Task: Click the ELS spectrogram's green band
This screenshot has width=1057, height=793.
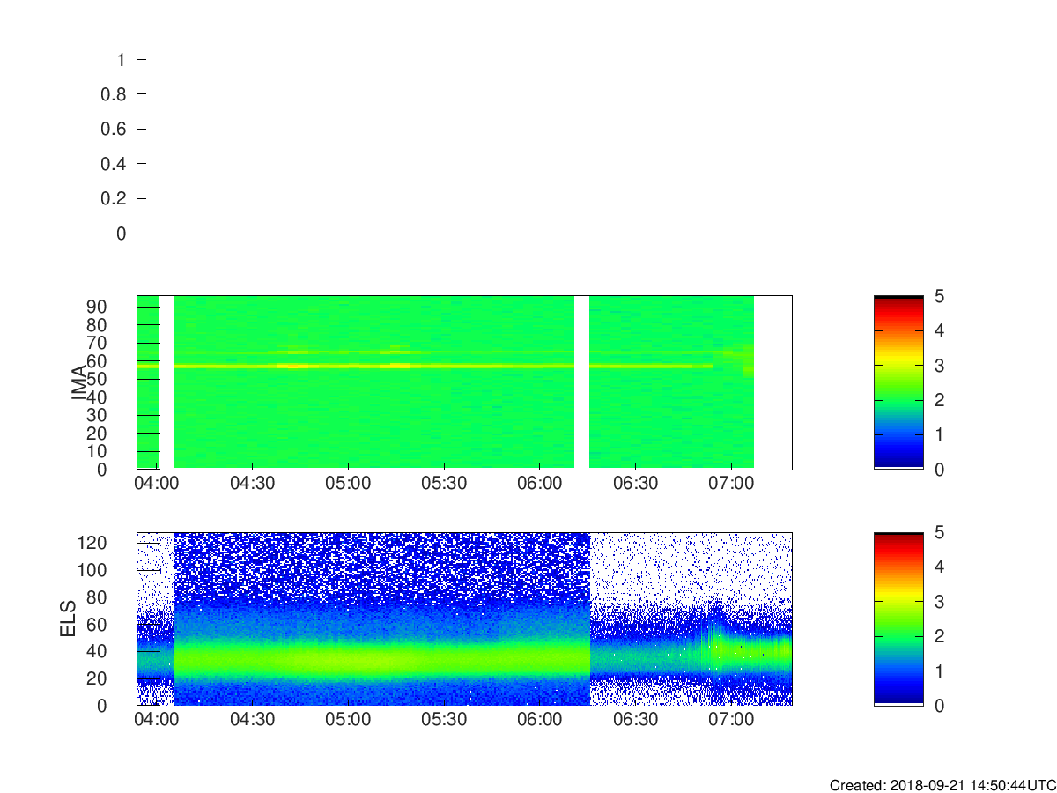Action: click(x=381, y=659)
